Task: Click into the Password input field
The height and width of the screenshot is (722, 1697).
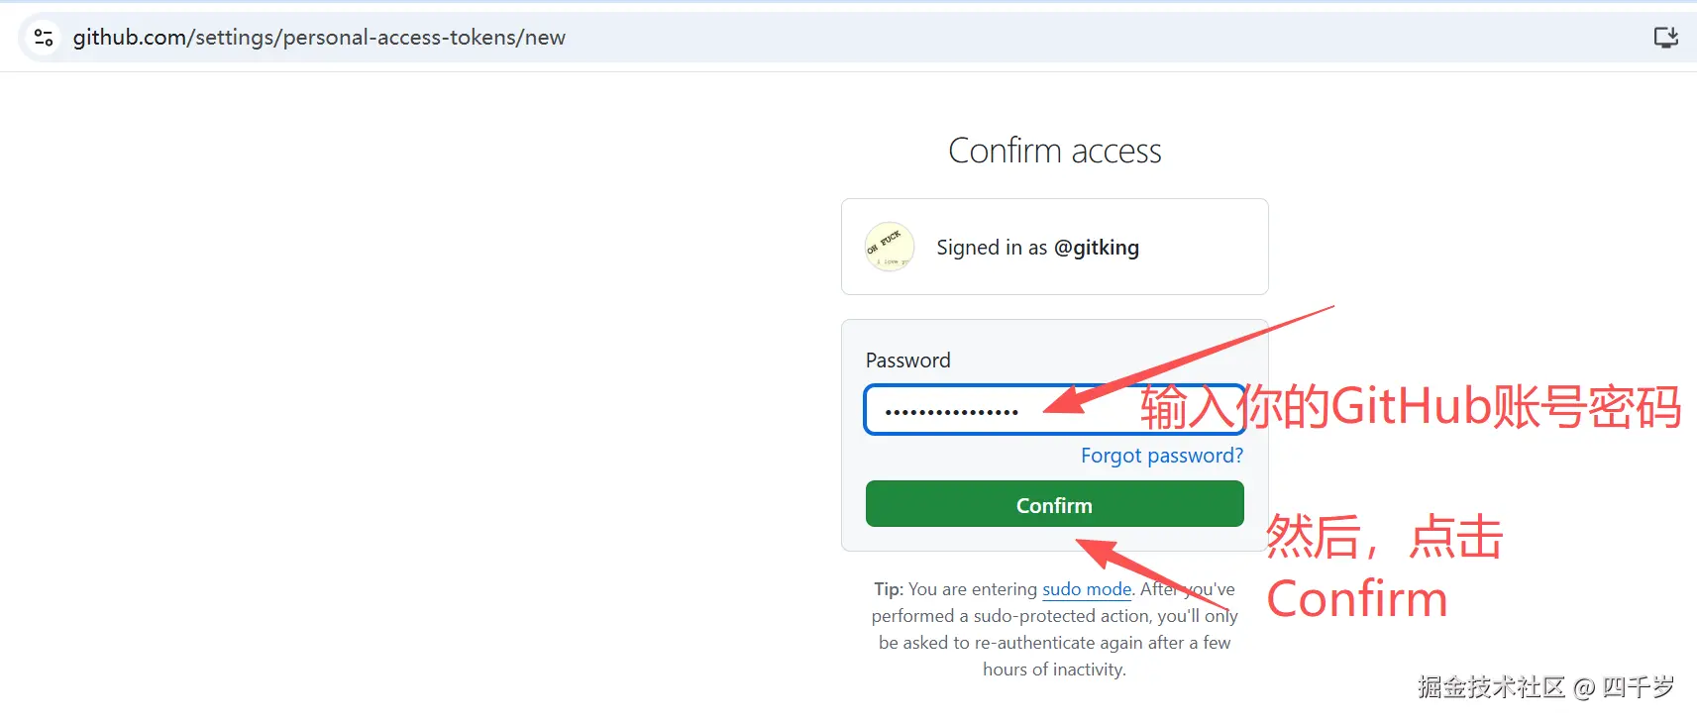Action: tap(1054, 410)
